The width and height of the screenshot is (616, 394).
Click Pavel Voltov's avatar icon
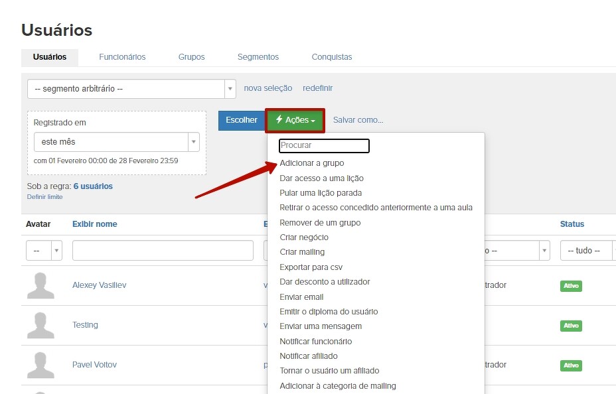[40, 365]
